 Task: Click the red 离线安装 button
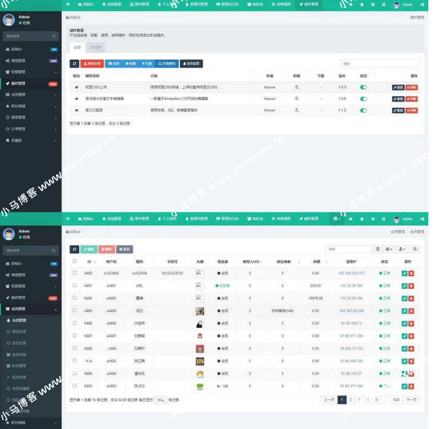tap(92, 64)
